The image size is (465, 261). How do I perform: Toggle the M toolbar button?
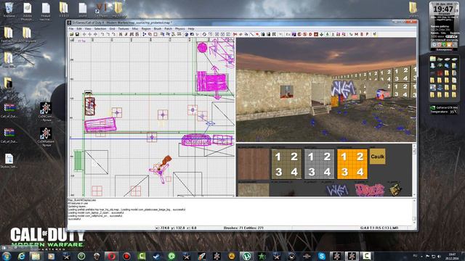(x=357, y=34)
